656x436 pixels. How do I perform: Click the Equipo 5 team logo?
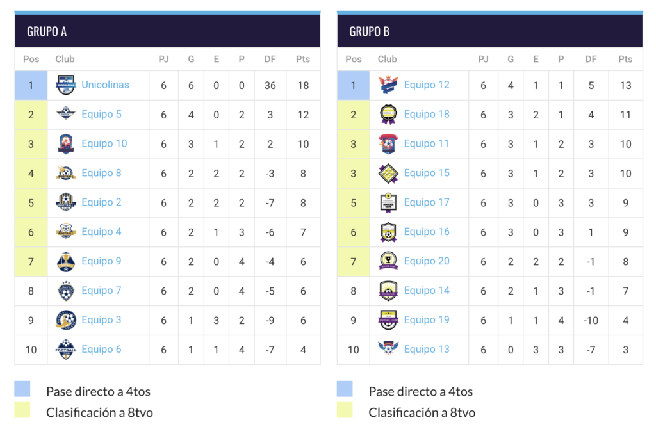[66, 115]
